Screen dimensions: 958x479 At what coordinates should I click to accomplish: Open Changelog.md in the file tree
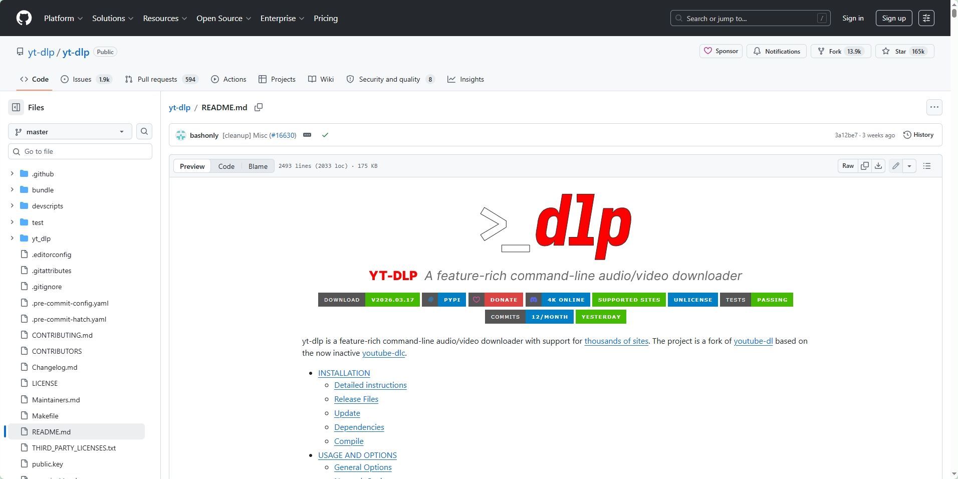pos(55,367)
